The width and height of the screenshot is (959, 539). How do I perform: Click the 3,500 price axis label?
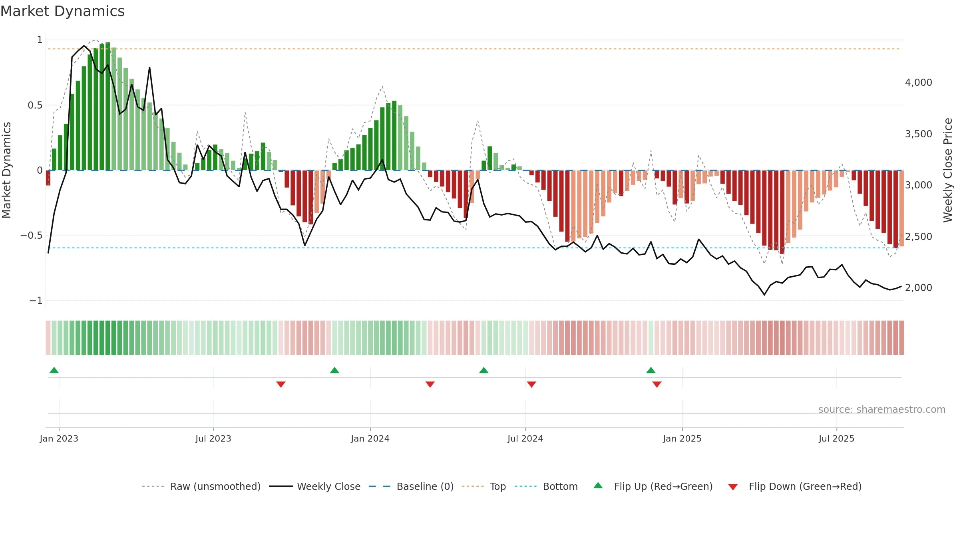point(919,134)
